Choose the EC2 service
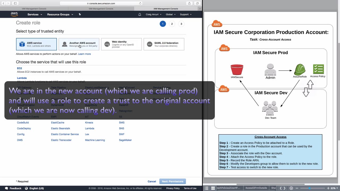Image resolution: width=340 pixels, height=191 pixels. [x=19, y=68]
